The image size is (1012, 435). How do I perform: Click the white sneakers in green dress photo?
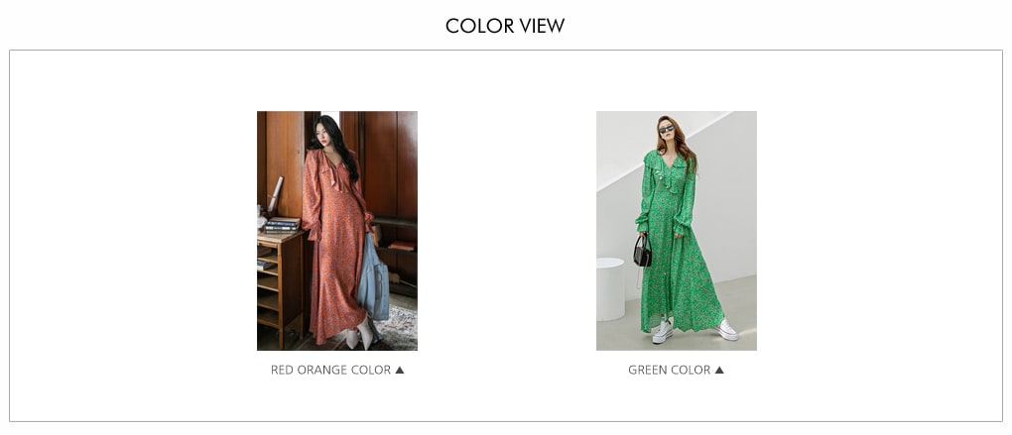coord(694,330)
